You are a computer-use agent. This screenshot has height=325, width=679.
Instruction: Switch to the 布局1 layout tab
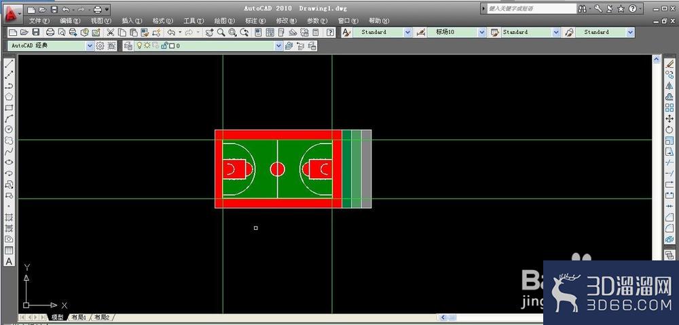coord(79,318)
